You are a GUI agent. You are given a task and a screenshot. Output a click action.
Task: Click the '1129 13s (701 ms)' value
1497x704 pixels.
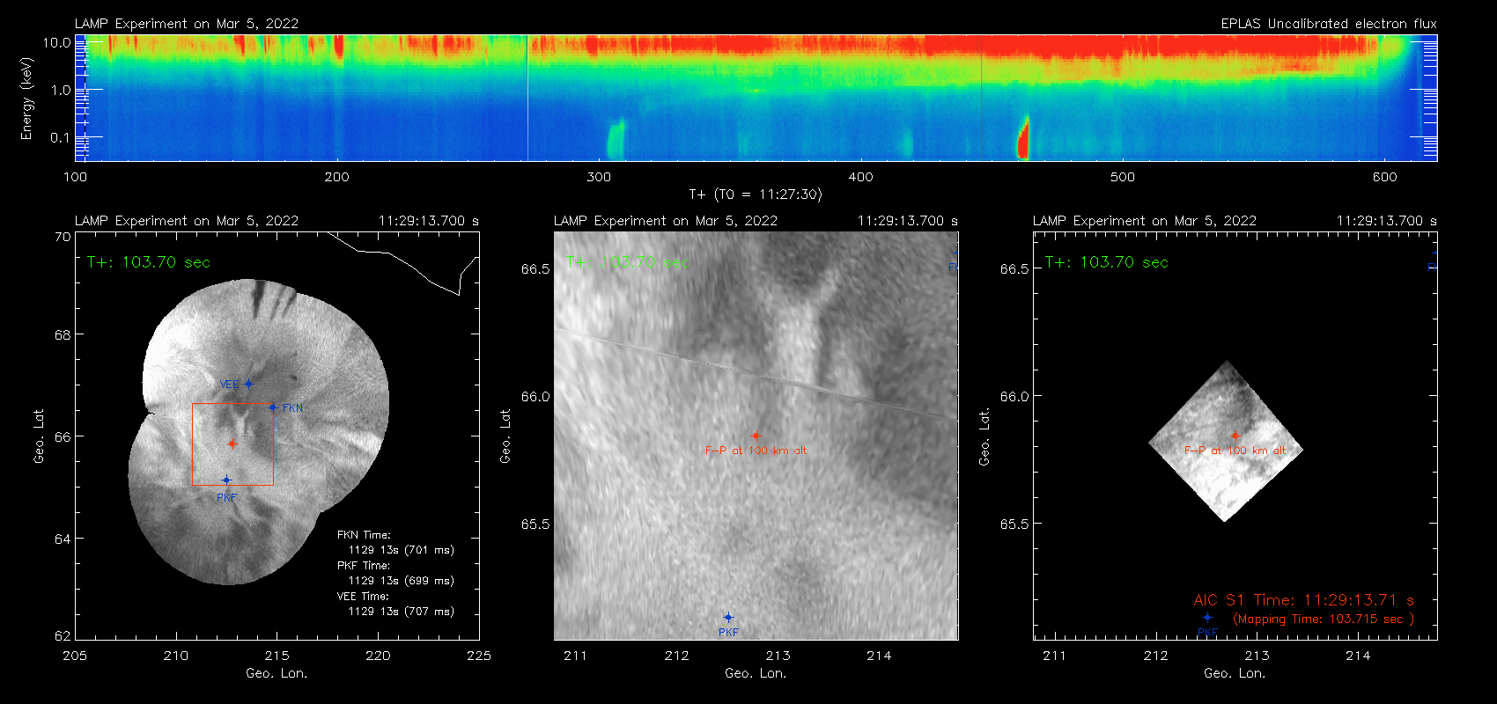tap(402, 550)
